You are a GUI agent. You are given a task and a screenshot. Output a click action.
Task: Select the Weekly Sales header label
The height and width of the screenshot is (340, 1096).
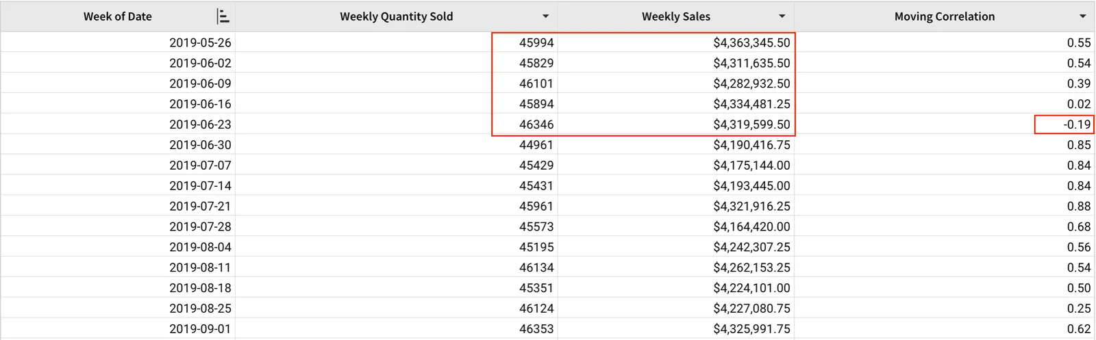(x=676, y=16)
